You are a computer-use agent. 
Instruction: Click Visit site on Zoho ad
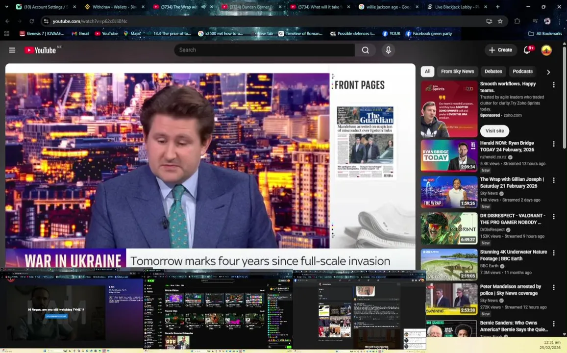point(494,131)
